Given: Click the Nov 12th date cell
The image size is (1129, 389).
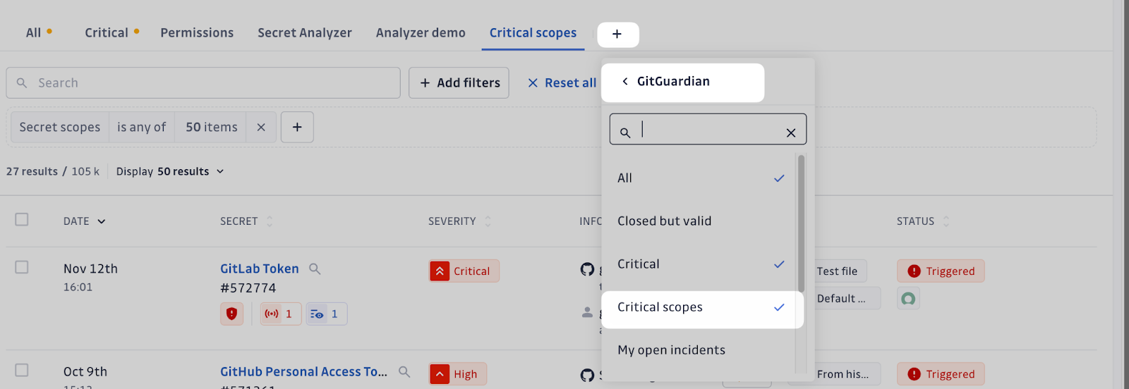Looking at the screenshot, I should pos(90,268).
